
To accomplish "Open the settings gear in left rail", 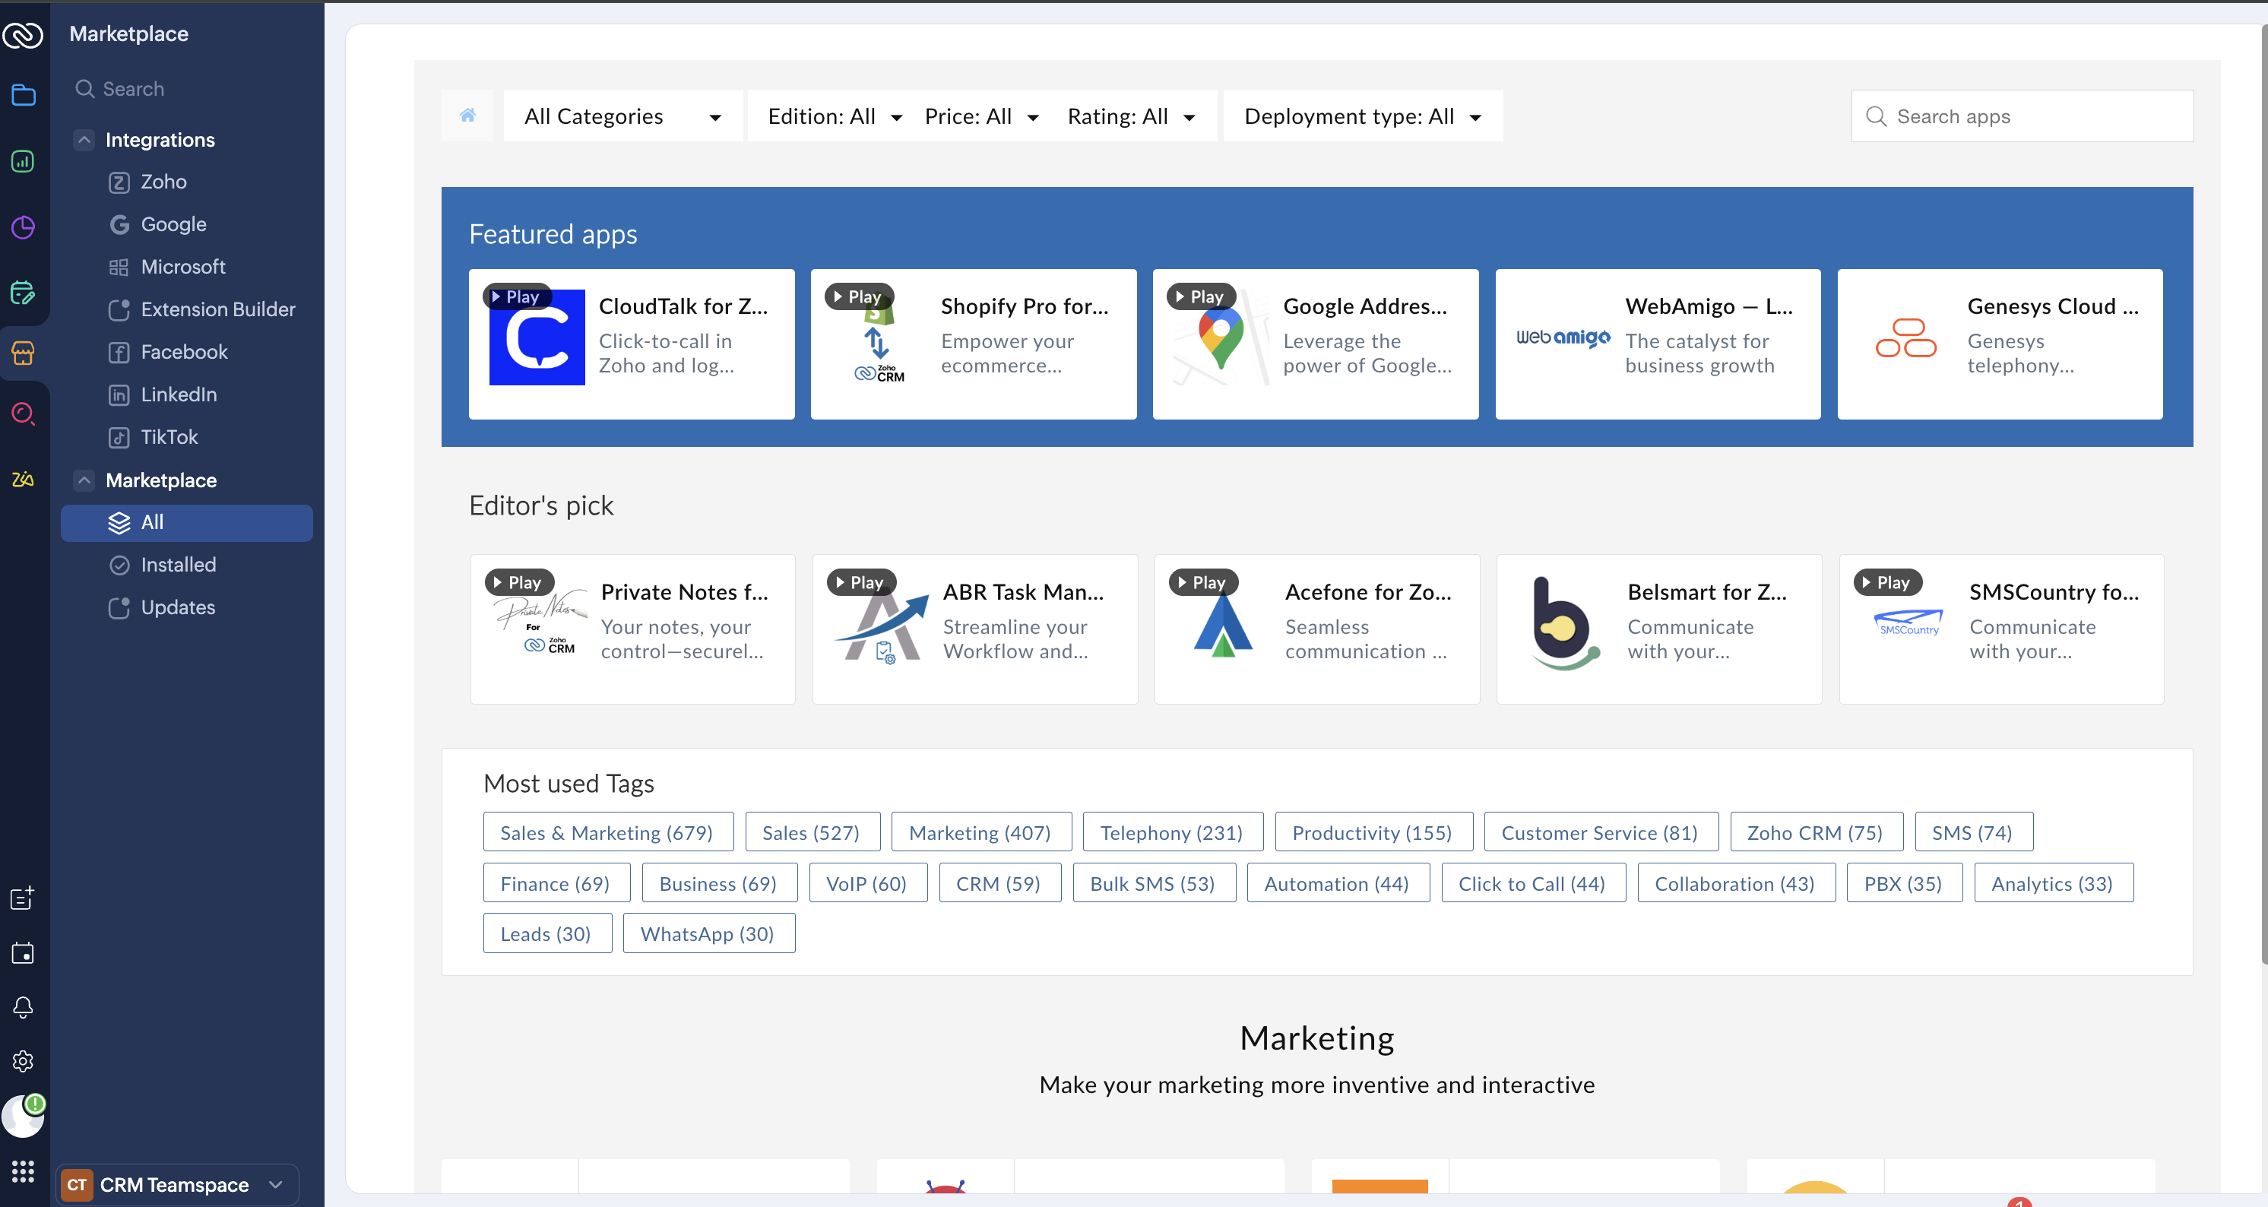I will [x=23, y=1061].
